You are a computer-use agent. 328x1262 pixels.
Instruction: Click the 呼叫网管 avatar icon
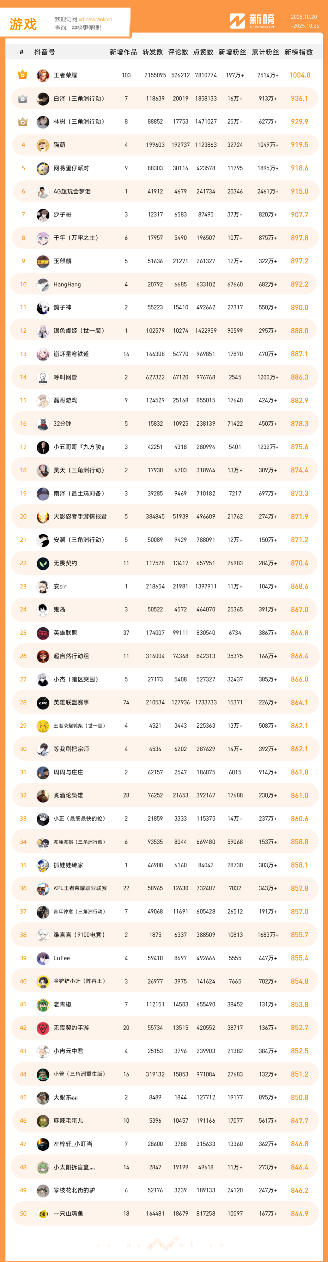[x=43, y=377]
